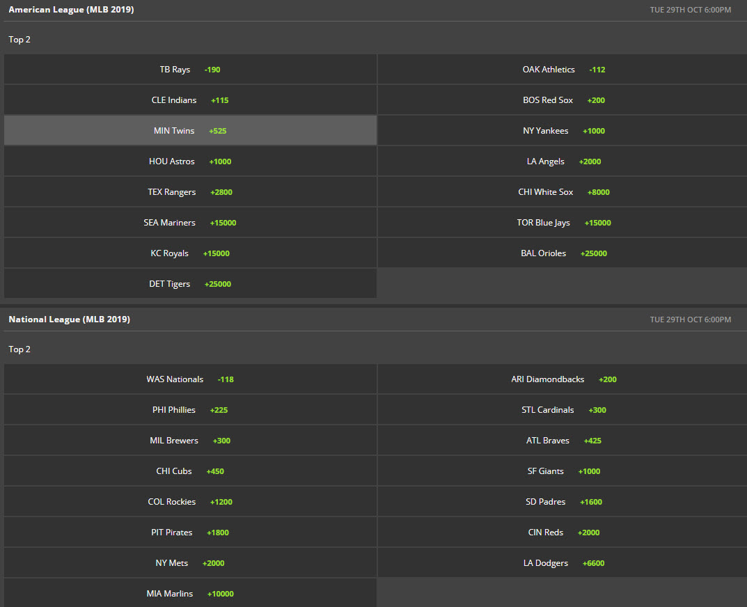The height and width of the screenshot is (607, 747).
Task: Select WAS Nationals at -118
Action: 190,379
